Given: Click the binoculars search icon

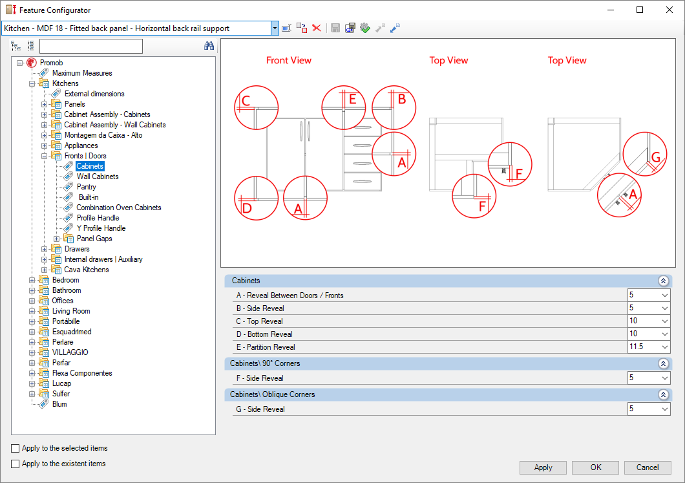Looking at the screenshot, I should [209, 46].
